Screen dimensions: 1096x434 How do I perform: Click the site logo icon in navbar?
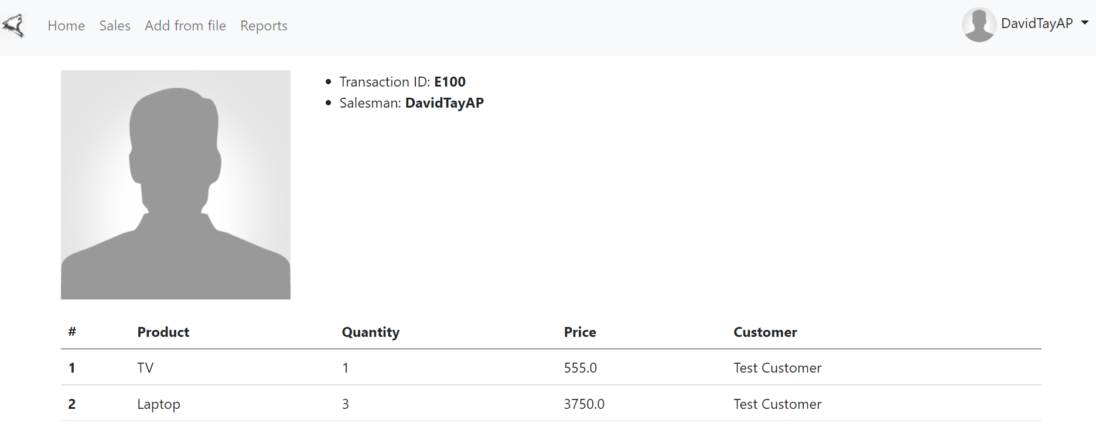coord(13,26)
